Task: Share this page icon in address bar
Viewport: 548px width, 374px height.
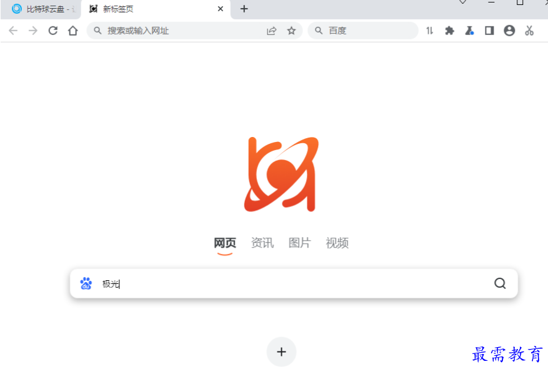Action: pyautogui.click(x=272, y=31)
